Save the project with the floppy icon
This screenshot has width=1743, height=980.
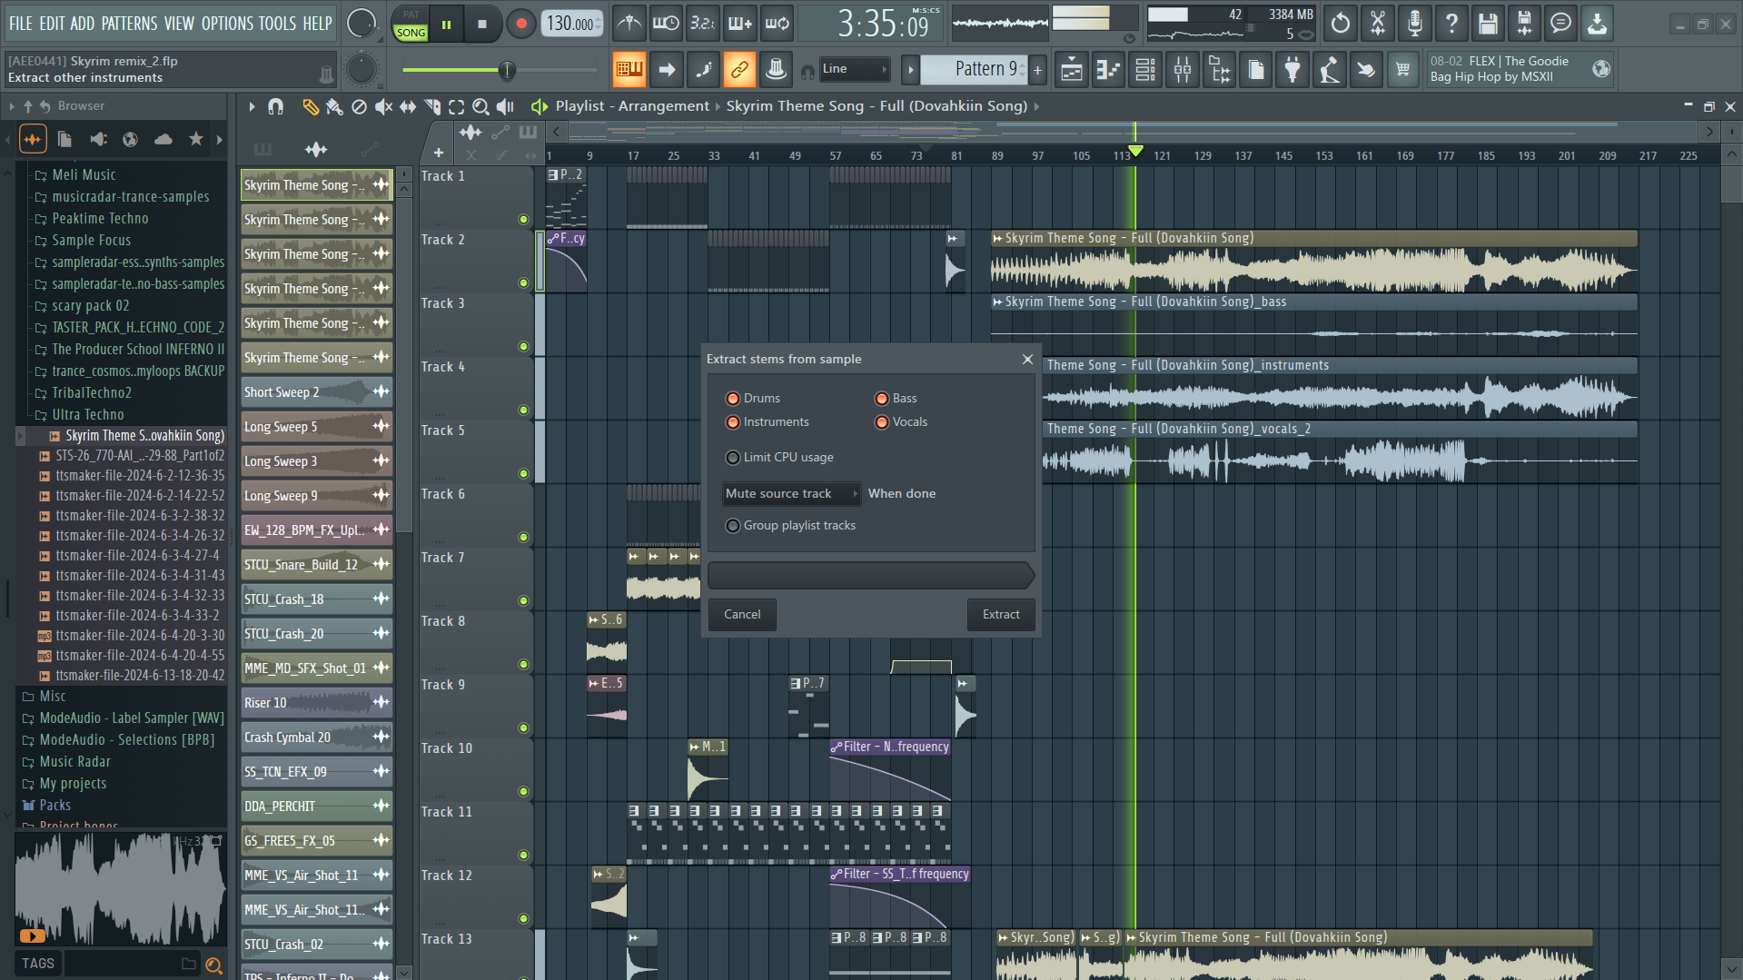pos(1488,24)
